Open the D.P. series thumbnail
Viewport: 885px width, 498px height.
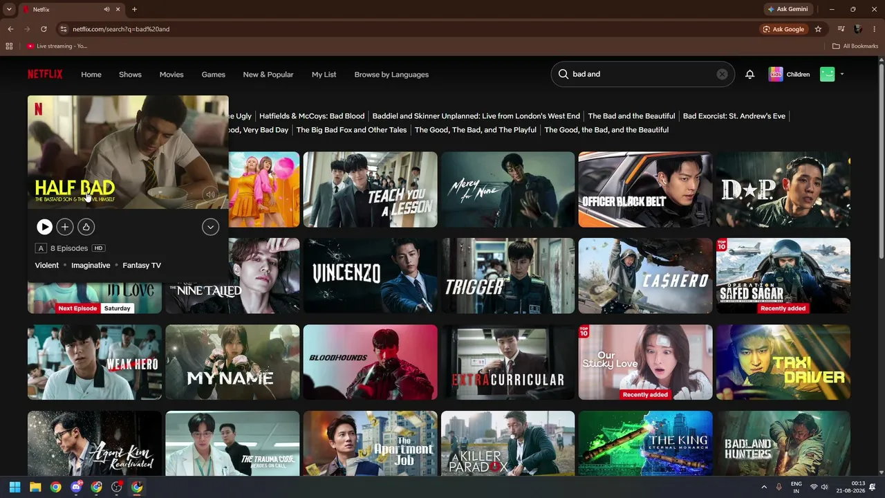783,190
